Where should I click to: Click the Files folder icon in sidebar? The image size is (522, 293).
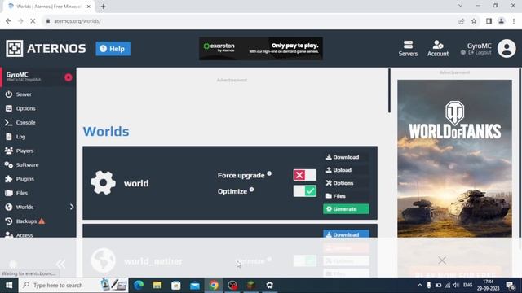pos(9,193)
